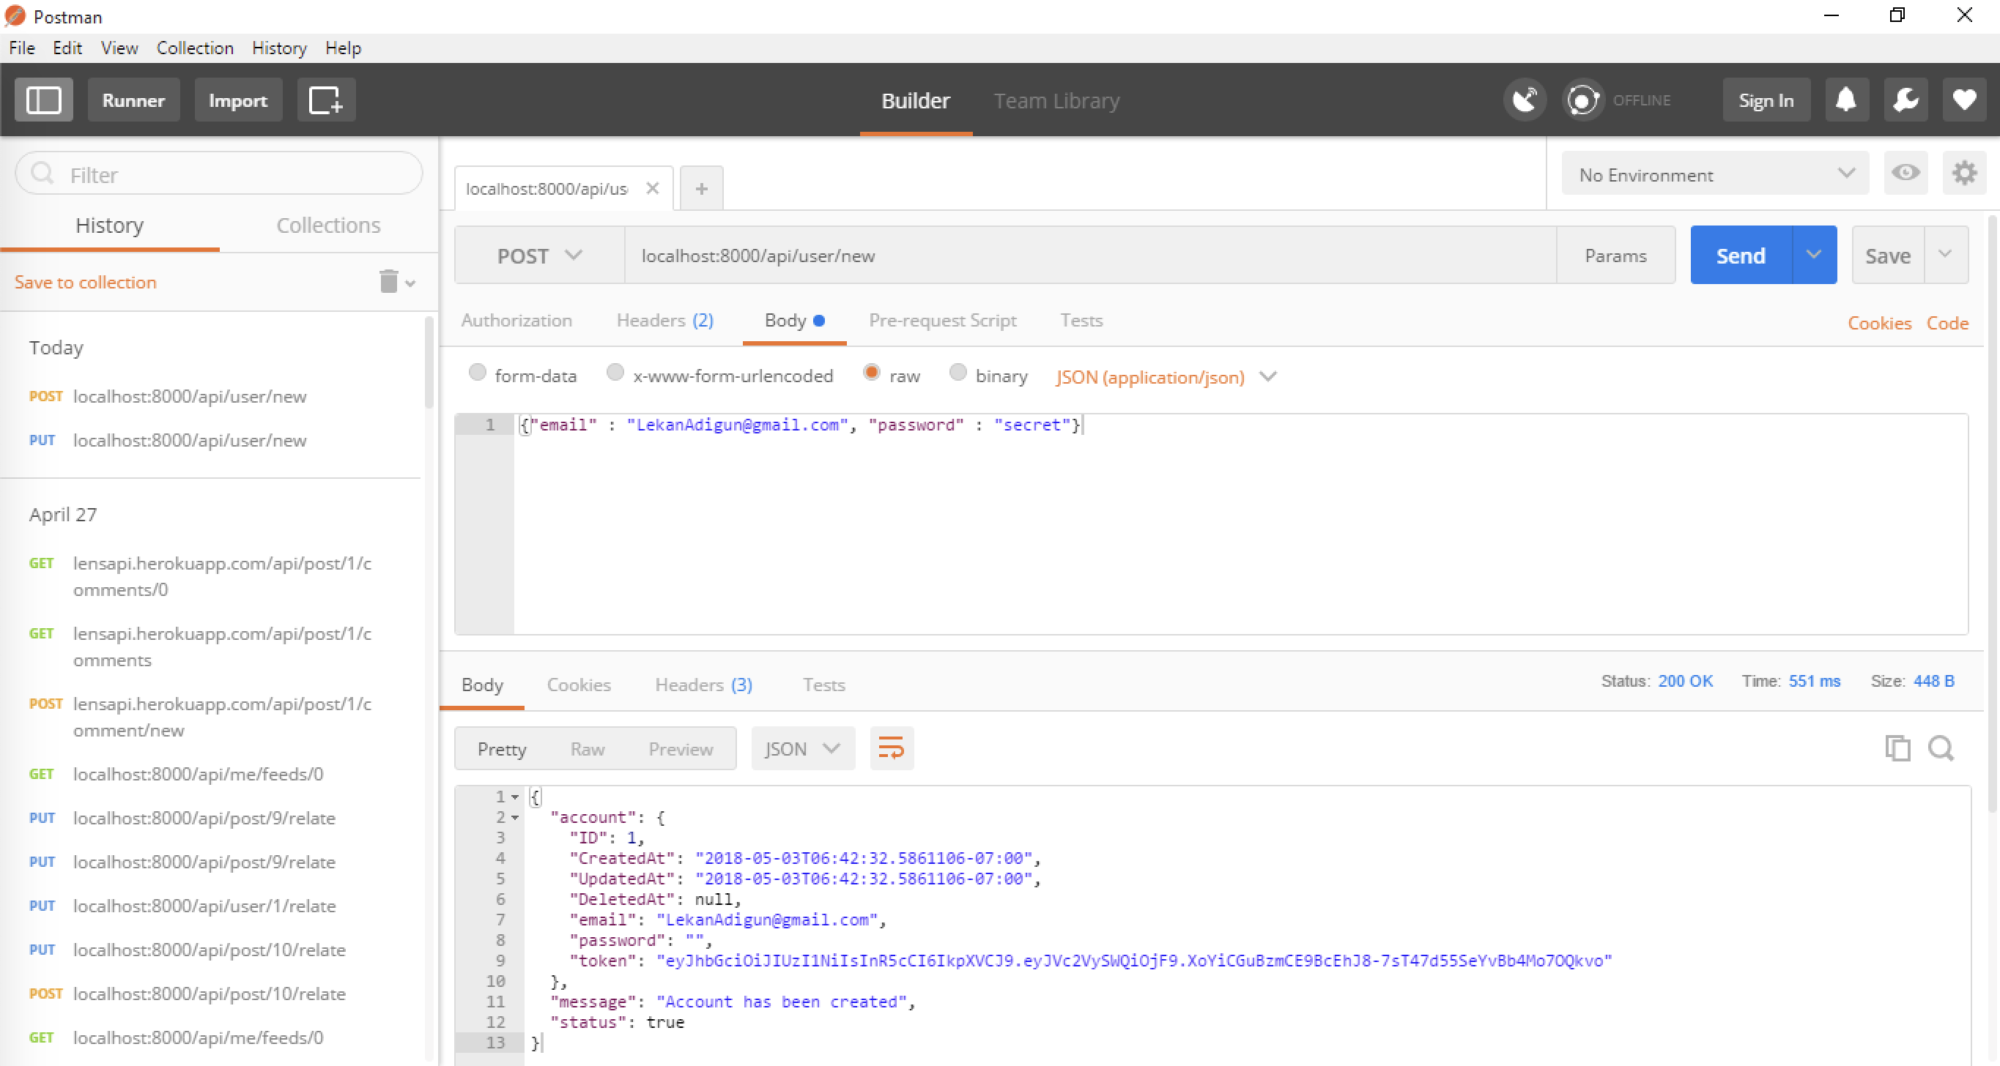Copy response body to clipboard
Image resolution: width=2000 pixels, height=1066 pixels.
(1897, 749)
